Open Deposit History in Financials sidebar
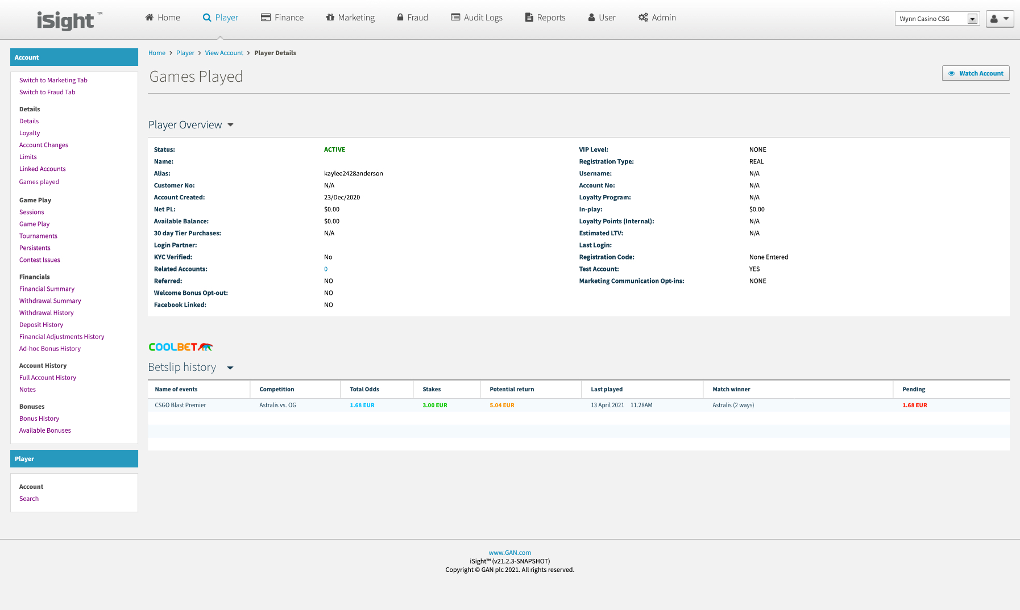Image resolution: width=1020 pixels, height=610 pixels. click(41, 325)
